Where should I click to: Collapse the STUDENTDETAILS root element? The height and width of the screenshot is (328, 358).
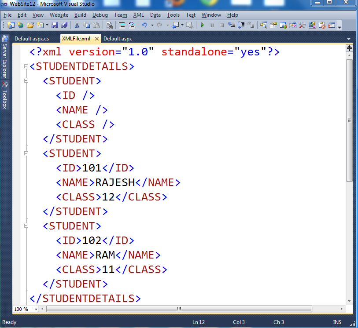(x=26, y=67)
